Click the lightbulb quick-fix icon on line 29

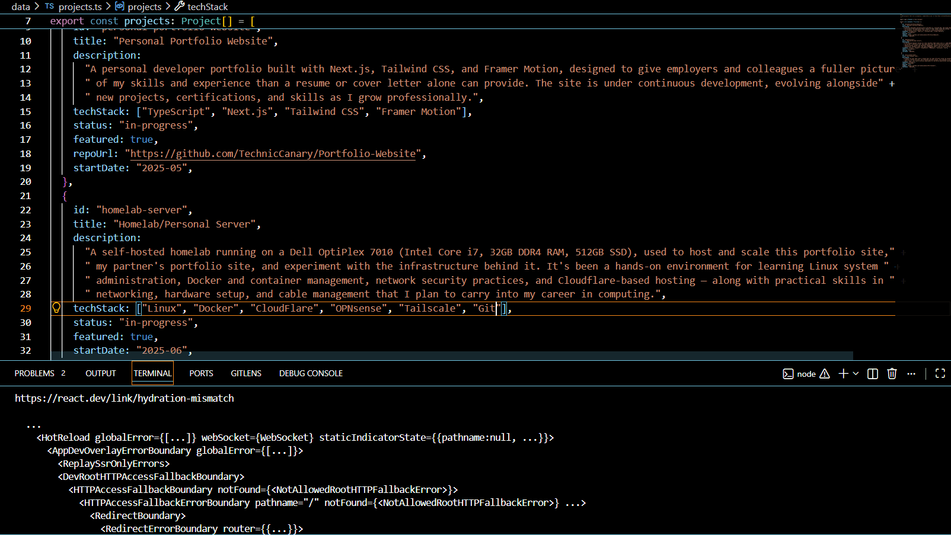click(x=56, y=307)
